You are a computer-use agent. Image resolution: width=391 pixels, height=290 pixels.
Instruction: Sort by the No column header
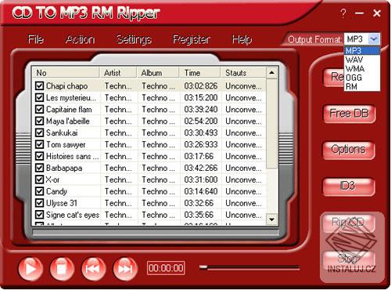click(x=66, y=73)
